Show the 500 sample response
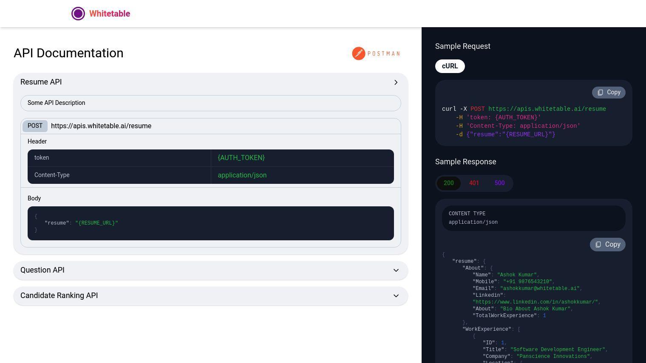The image size is (646, 363). click(500, 183)
